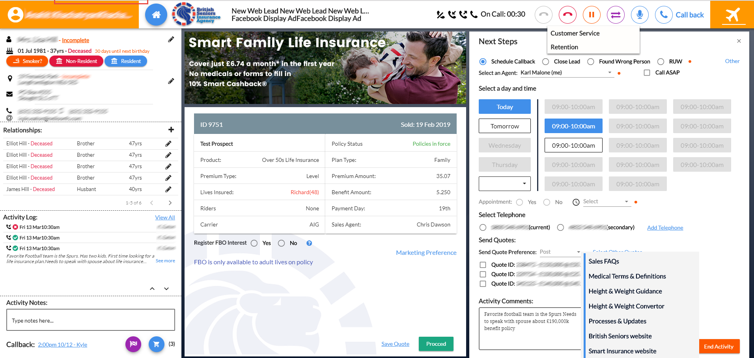Select the Close Lead radio option

click(546, 62)
